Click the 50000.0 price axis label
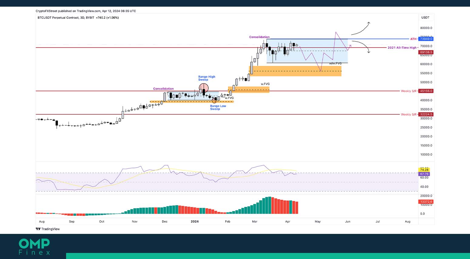Viewport: 470px width, 259px height. pyautogui.click(x=426, y=82)
